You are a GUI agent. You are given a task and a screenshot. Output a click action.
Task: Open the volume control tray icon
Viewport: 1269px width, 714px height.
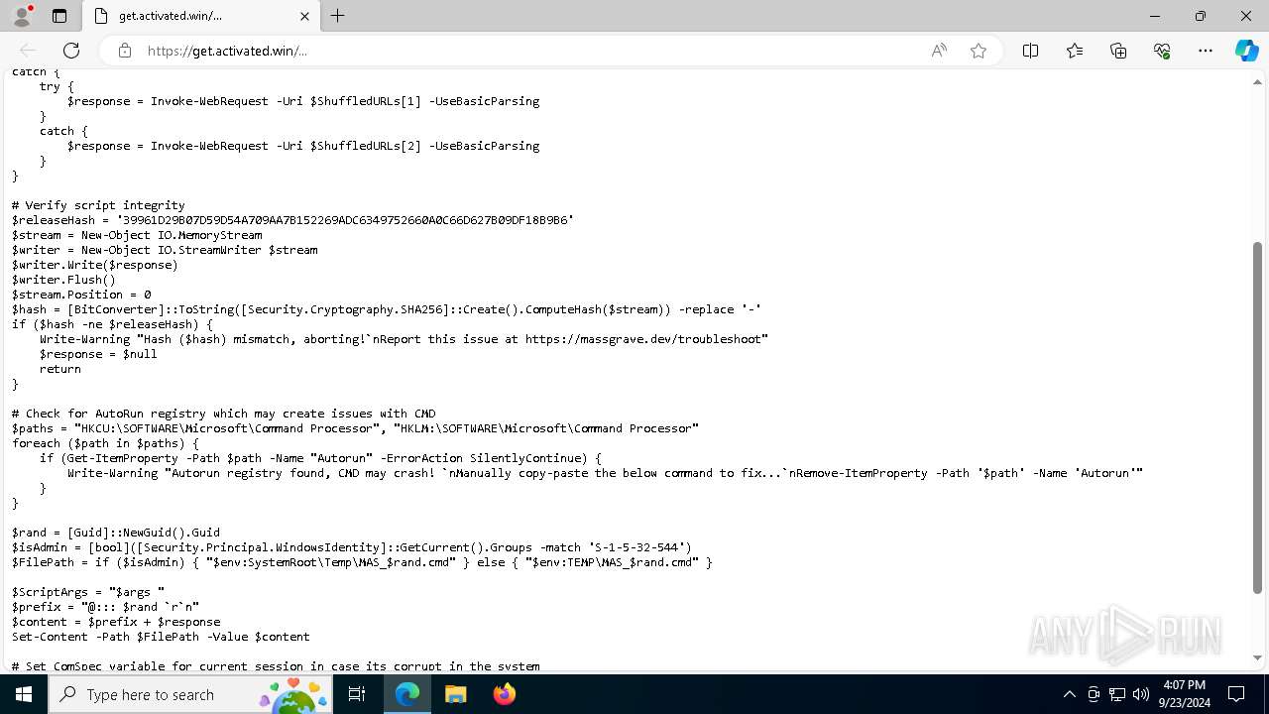tap(1141, 694)
